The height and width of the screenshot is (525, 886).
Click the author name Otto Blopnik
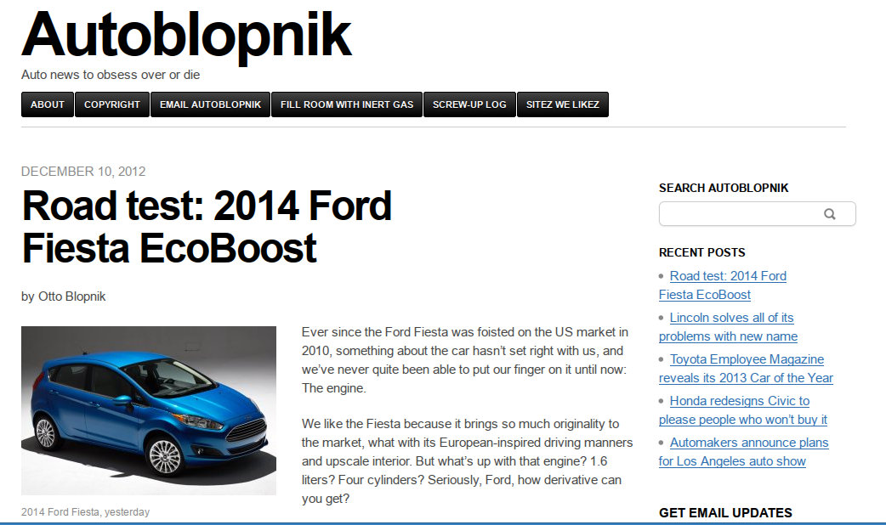coord(71,296)
